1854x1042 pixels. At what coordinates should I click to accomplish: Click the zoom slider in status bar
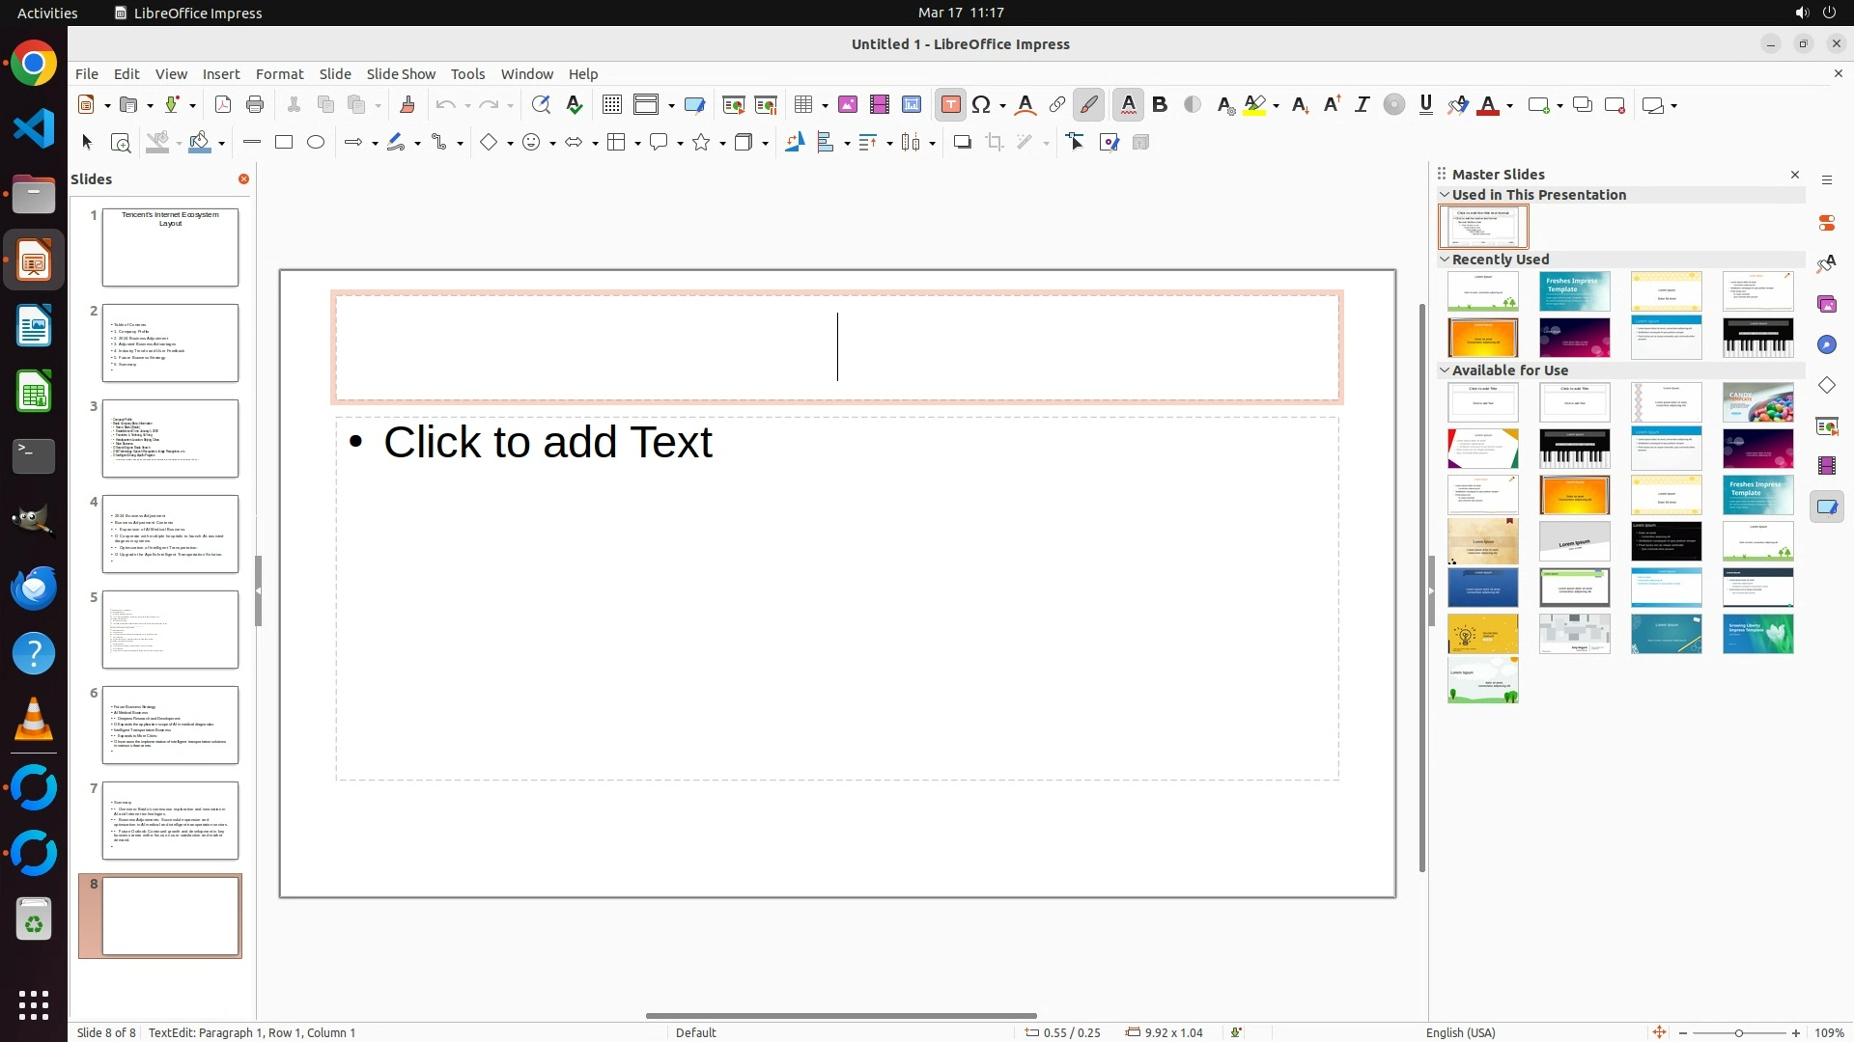pos(1738,1033)
